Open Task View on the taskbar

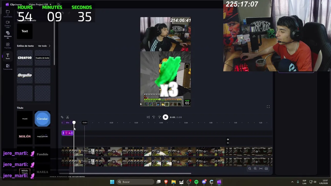159,182
